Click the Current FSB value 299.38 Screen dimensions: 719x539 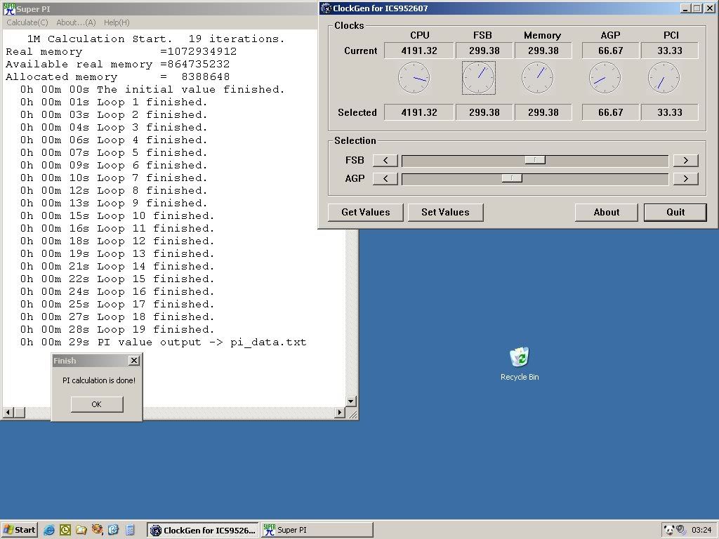point(484,51)
